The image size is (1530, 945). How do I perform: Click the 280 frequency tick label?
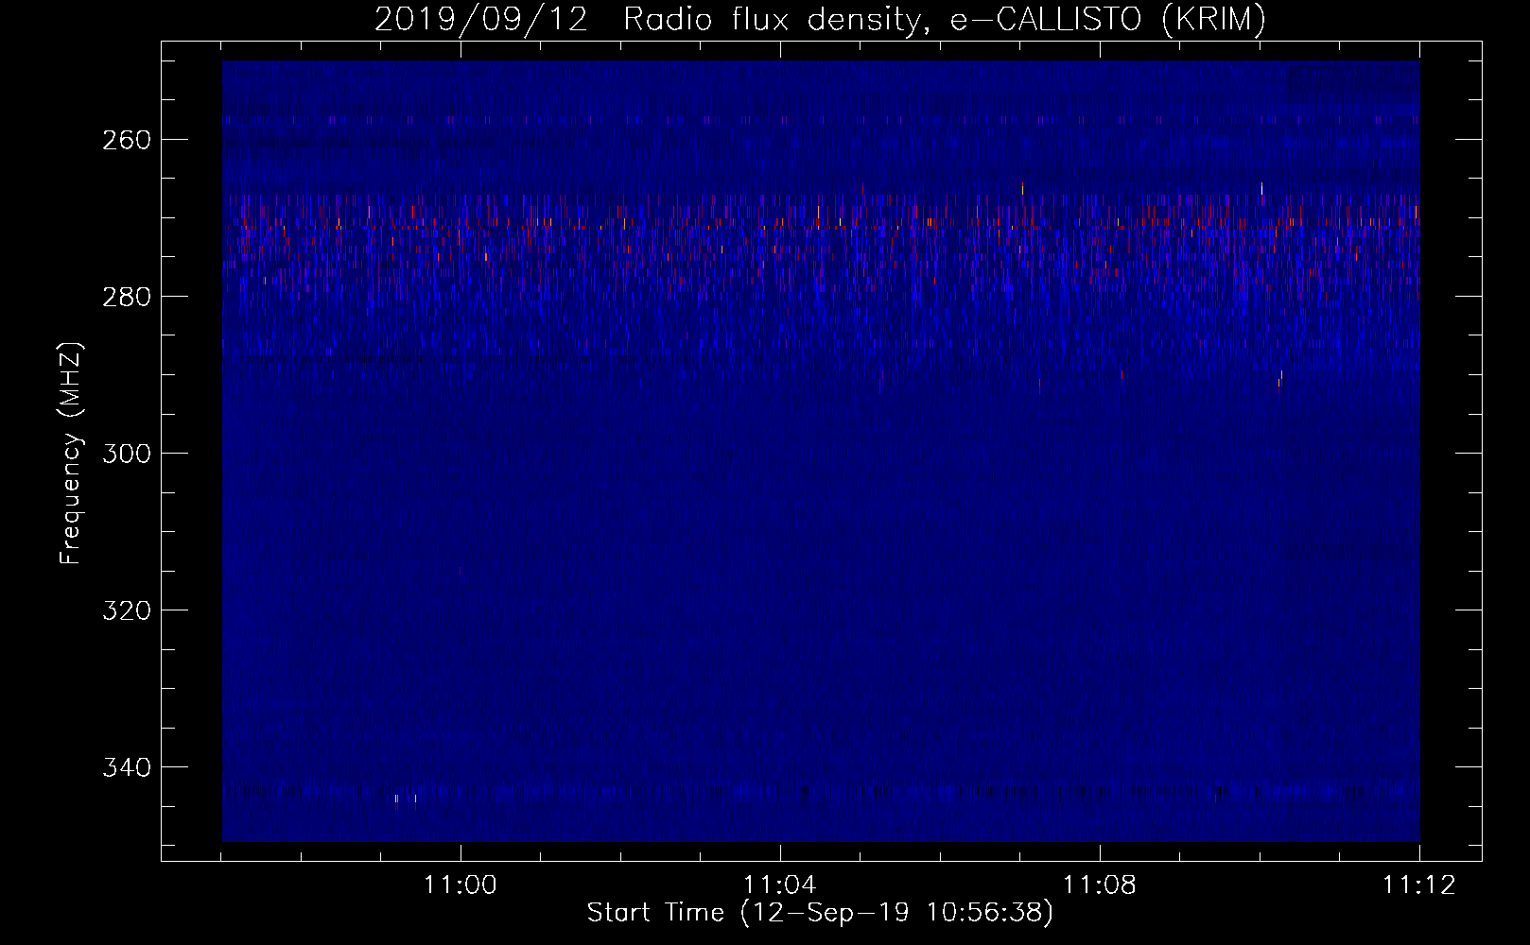(126, 297)
